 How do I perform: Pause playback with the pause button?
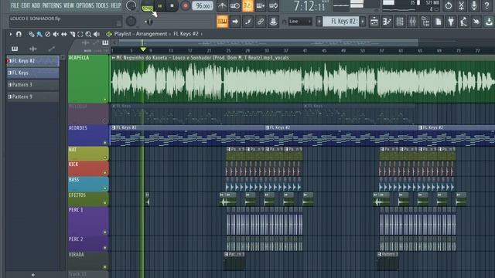(160, 5)
